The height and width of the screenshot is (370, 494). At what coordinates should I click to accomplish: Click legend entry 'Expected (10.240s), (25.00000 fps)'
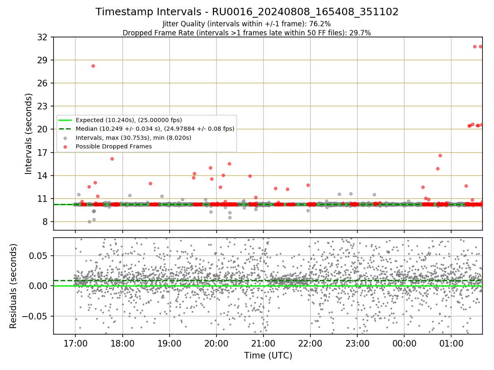(x=128, y=120)
